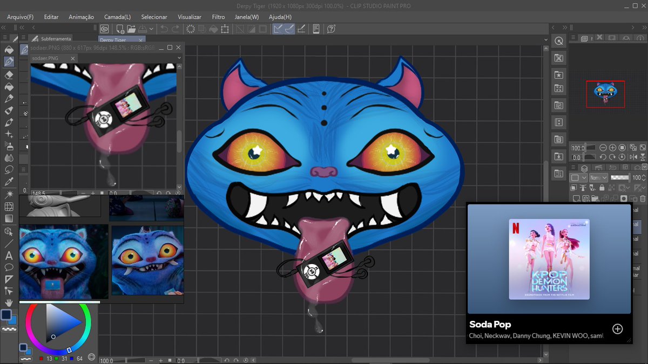Select the Gradient tool
Image resolution: width=648 pixels, height=364 pixels.
click(9, 219)
